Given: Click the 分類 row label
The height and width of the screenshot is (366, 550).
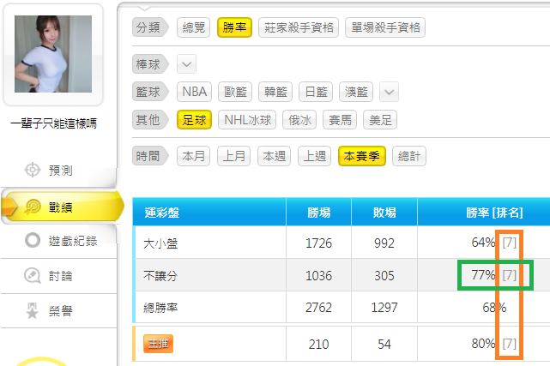Looking at the screenshot, I should [x=151, y=27].
